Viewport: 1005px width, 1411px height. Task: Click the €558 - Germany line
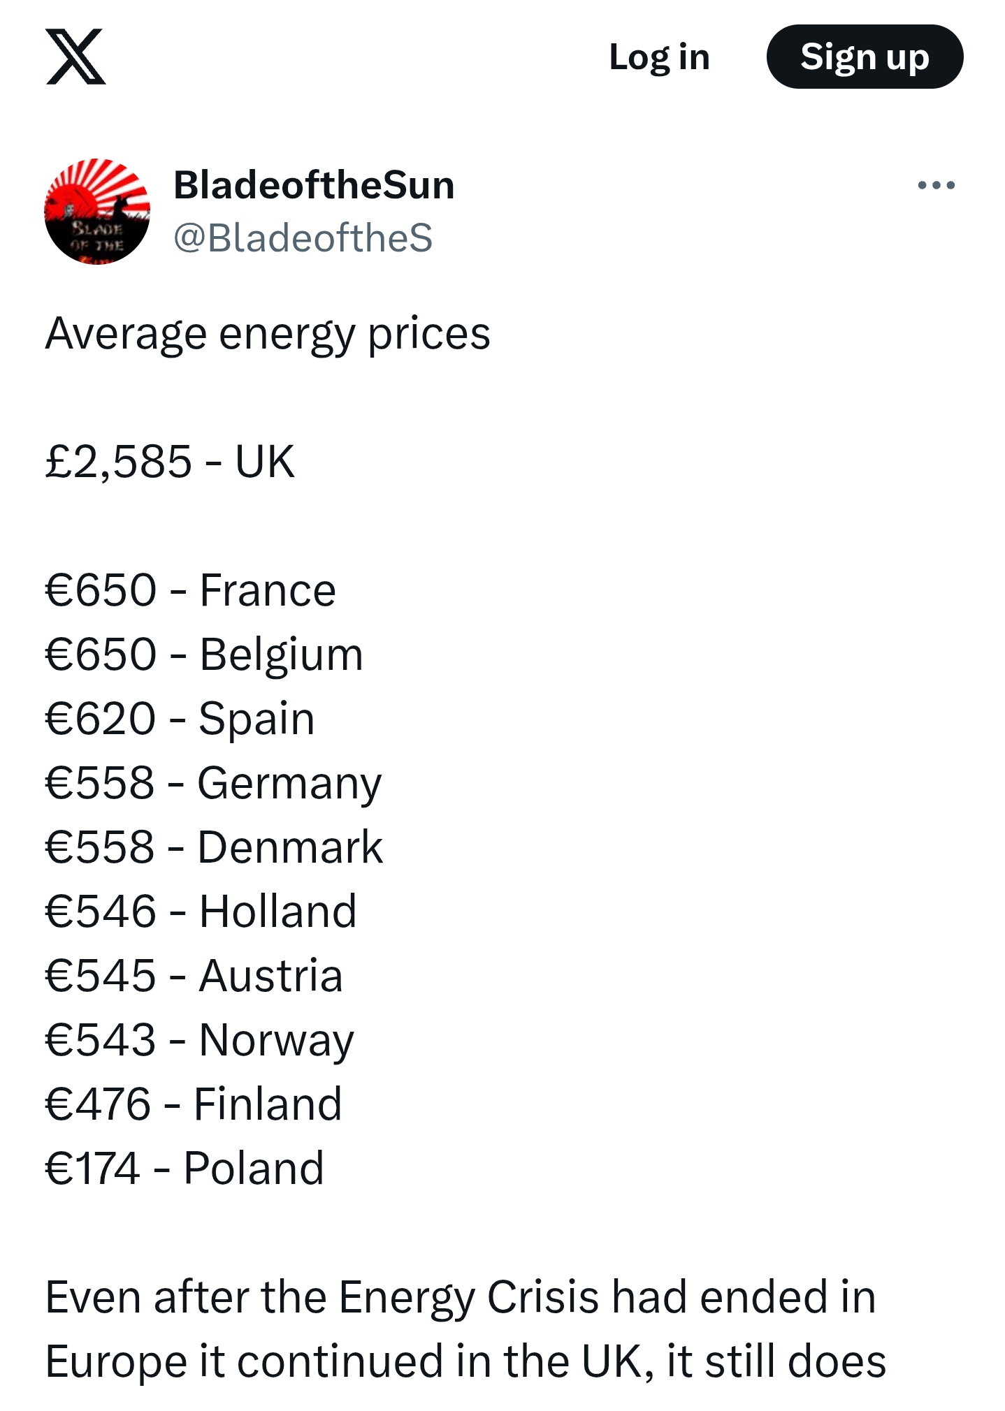click(x=213, y=783)
